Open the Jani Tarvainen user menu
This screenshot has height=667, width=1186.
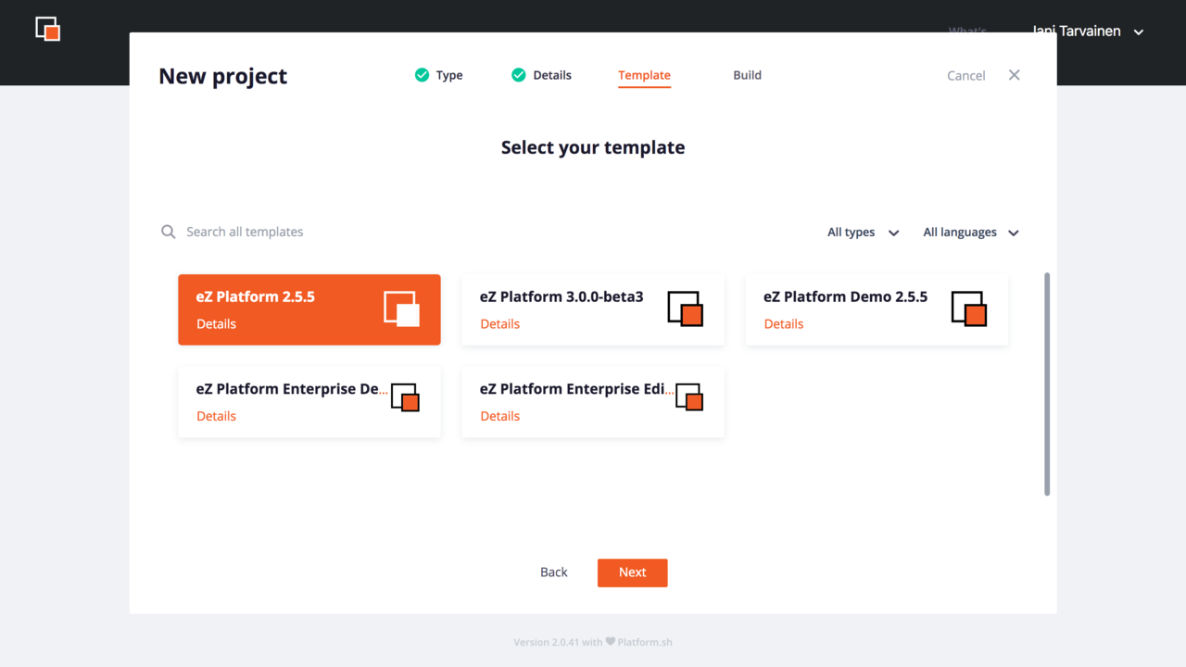coord(1088,31)
